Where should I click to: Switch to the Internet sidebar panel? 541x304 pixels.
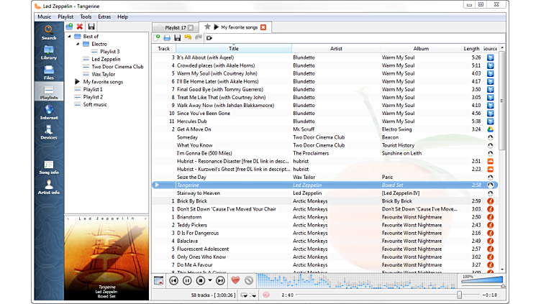[49, 111]
